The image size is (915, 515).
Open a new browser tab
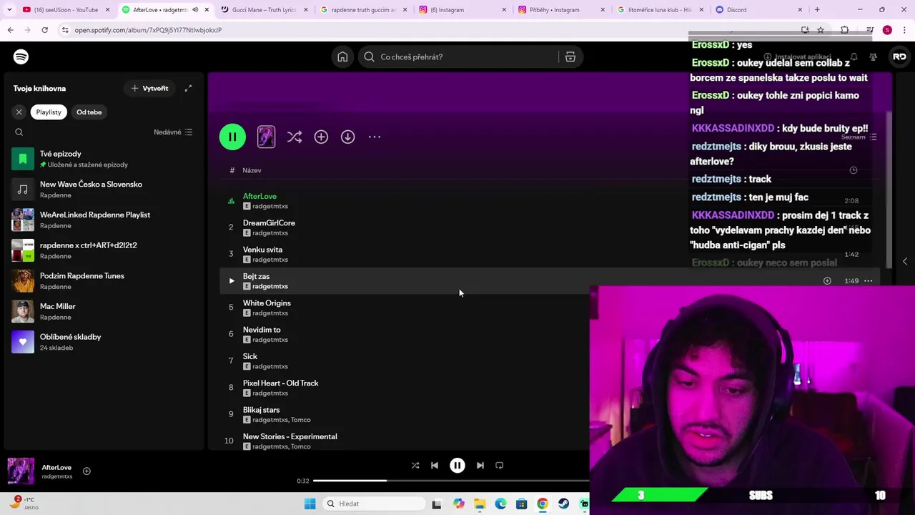coord(817,10)
